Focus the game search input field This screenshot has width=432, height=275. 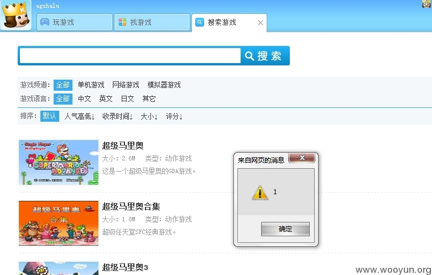(130, 56)
